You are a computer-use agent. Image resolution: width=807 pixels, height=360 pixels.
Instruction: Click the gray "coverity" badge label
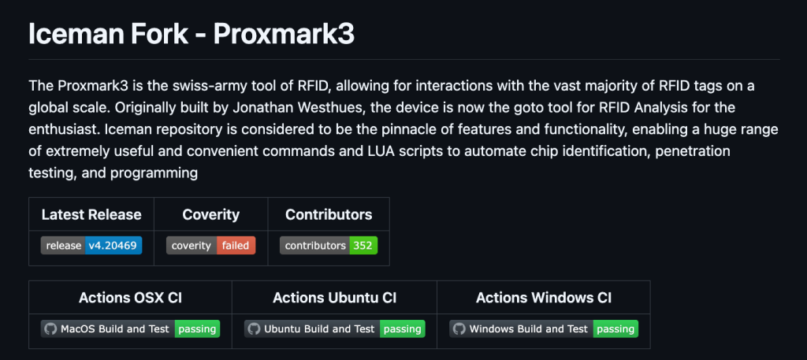(x=192, y=245)
